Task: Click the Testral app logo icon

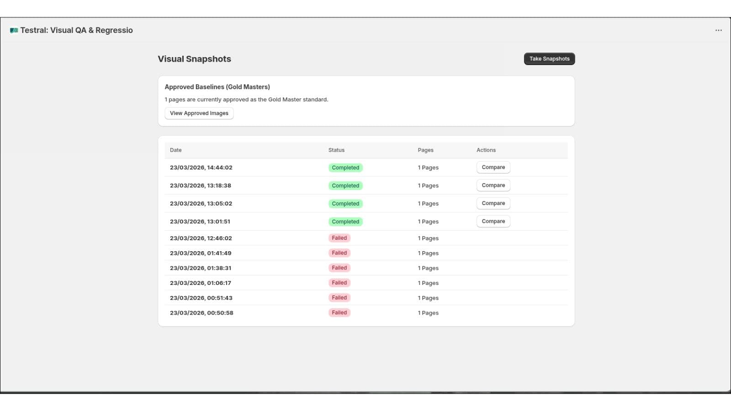Action: point(14,31)
